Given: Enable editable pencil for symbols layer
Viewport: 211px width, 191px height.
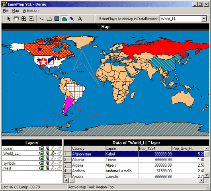Looking at the screenshot, I should coord(53,163).
